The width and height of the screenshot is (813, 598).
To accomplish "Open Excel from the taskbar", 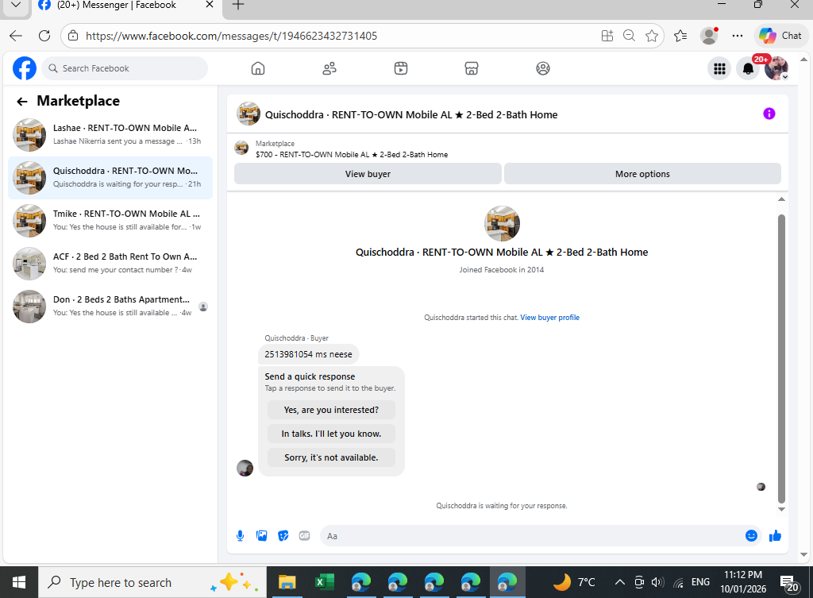I will click(324, 582).
